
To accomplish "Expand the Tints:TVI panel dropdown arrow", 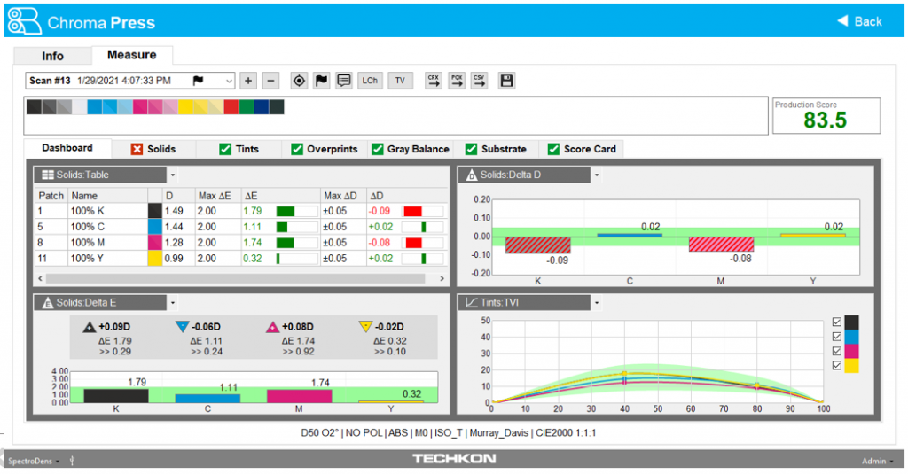I will 597,302.
